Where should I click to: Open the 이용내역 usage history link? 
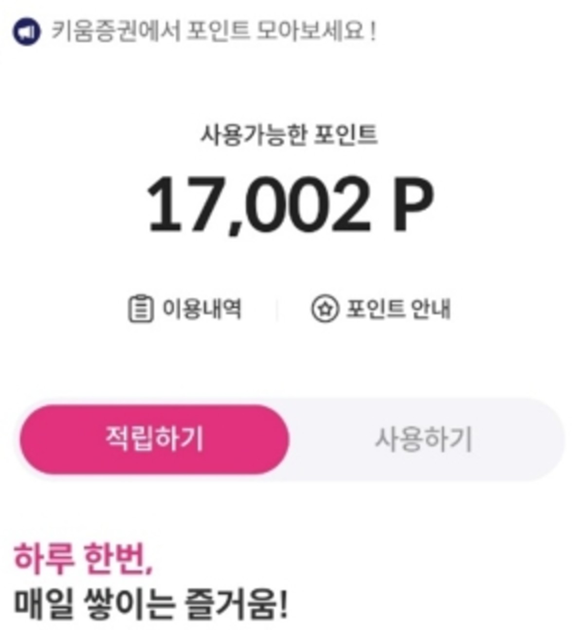(x=201, y=309)
